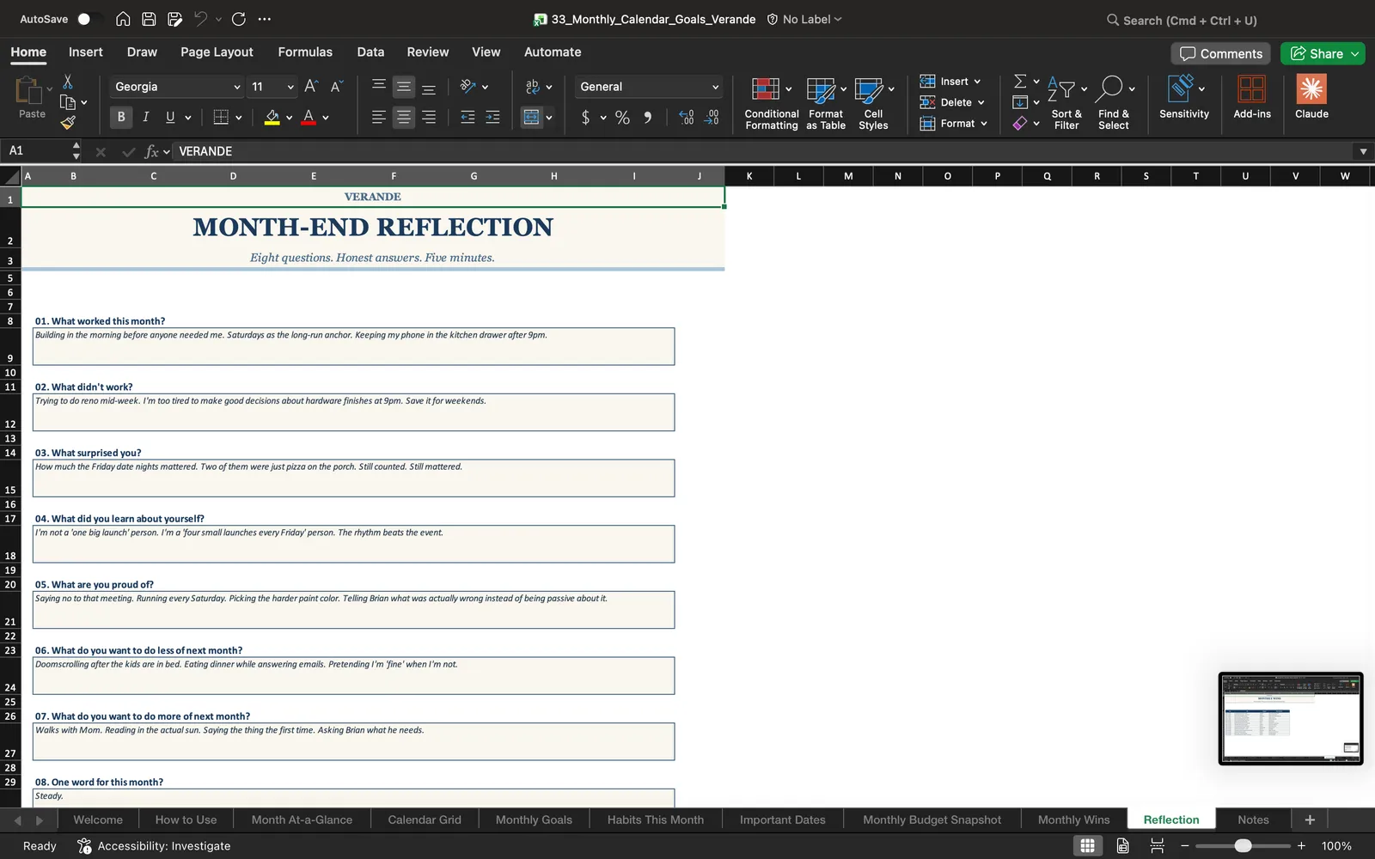The image size is (1375, 859).
Task: Click the zoom slider handle
Action: [x=1243, y=846]
